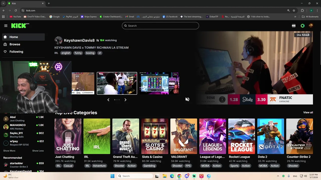Click the FPS tag under VALORANT
321x180 pixels.
pos(188,166)
